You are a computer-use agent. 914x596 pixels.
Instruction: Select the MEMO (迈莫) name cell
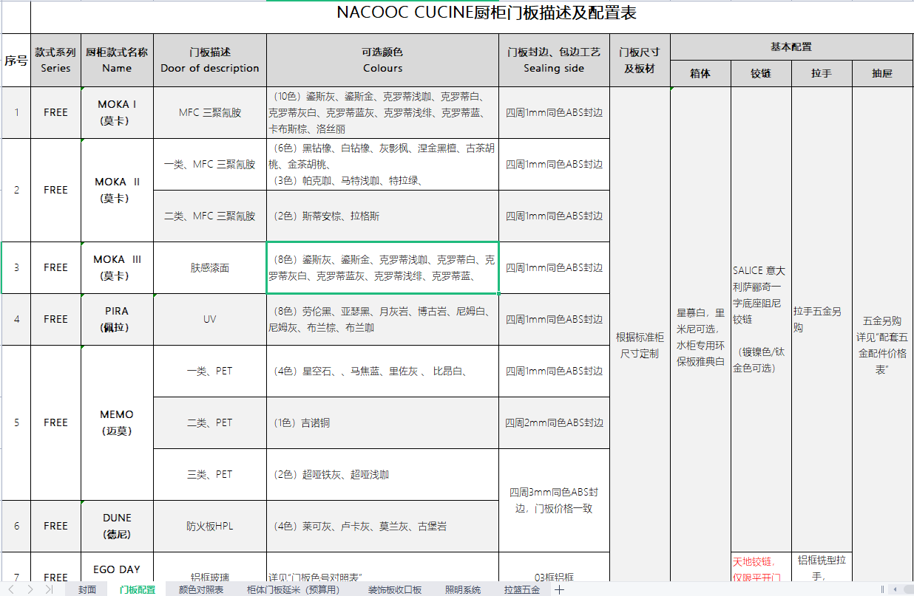pyautogui.click(x=117, y=422)
